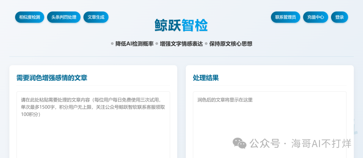Click the WeChat logo in the watermark
Image resolution: width=363 pixels, height=158 pixels.
pyautogui.click(x=240, y=143)
